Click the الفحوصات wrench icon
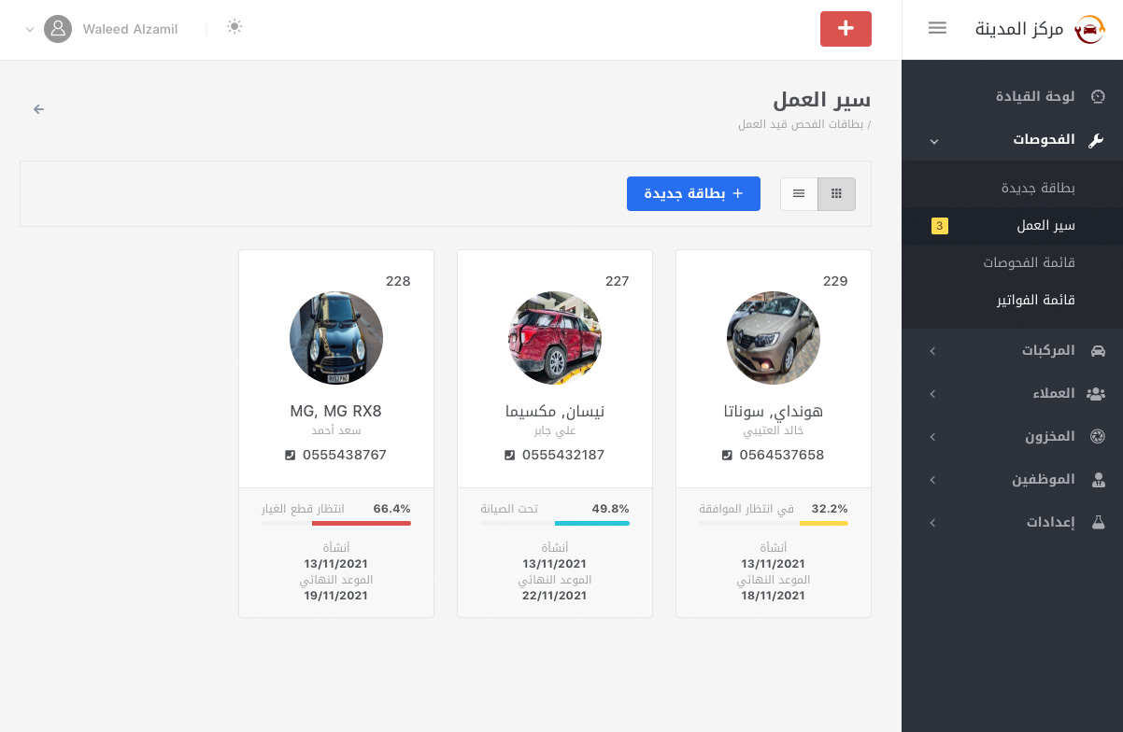Viewport: 1123px width, 732px height. (1097, 140)
